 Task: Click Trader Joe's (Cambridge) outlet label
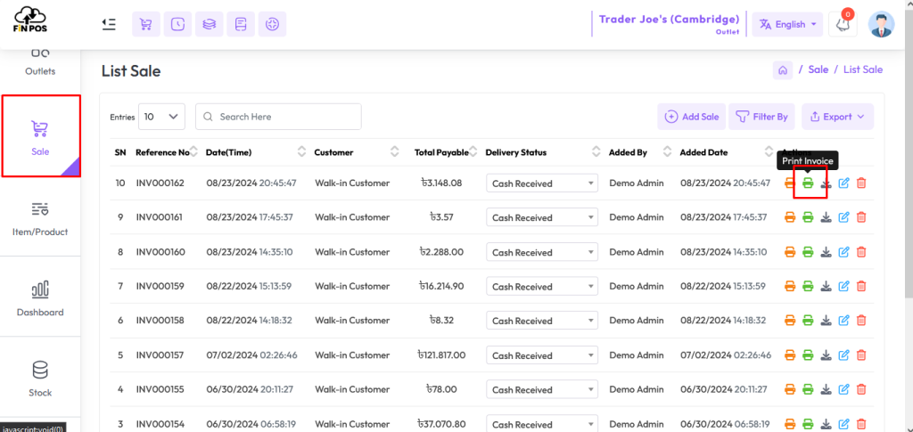669,20
